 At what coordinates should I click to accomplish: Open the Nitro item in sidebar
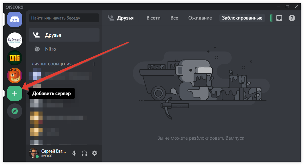[x=64, y=49]
